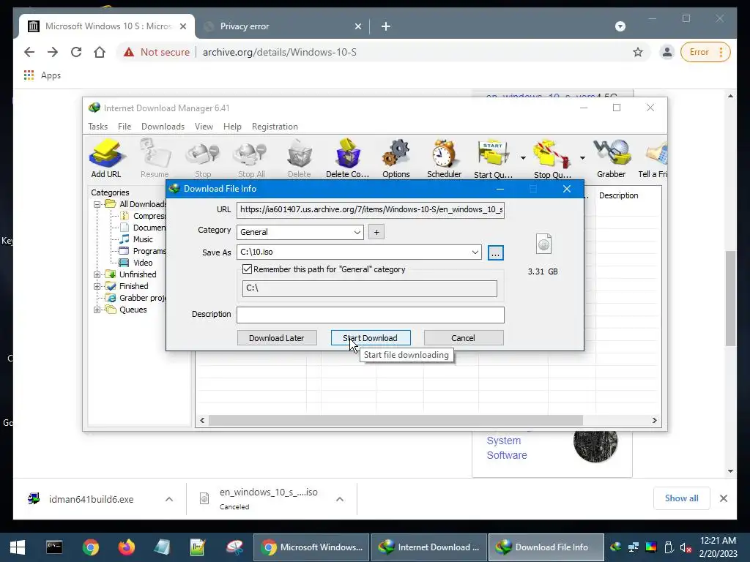Open idman641build6.exe download options chevron
Viewport: 750px width, 562px height.
pyautogui.click(x=169, y=499)
